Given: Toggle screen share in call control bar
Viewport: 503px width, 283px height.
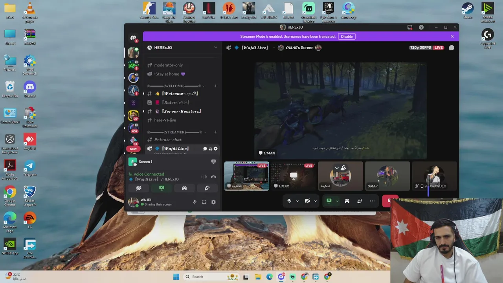Looking at the screenshot, I should click(329, 201).
